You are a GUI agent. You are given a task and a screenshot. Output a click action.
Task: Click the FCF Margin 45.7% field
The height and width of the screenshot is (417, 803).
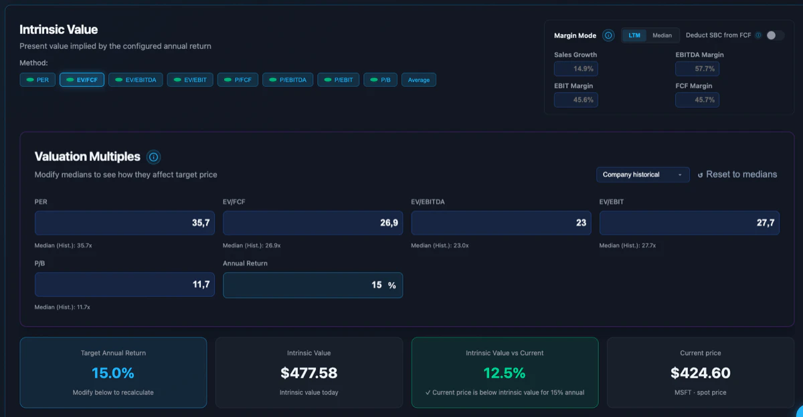[697, 100]
